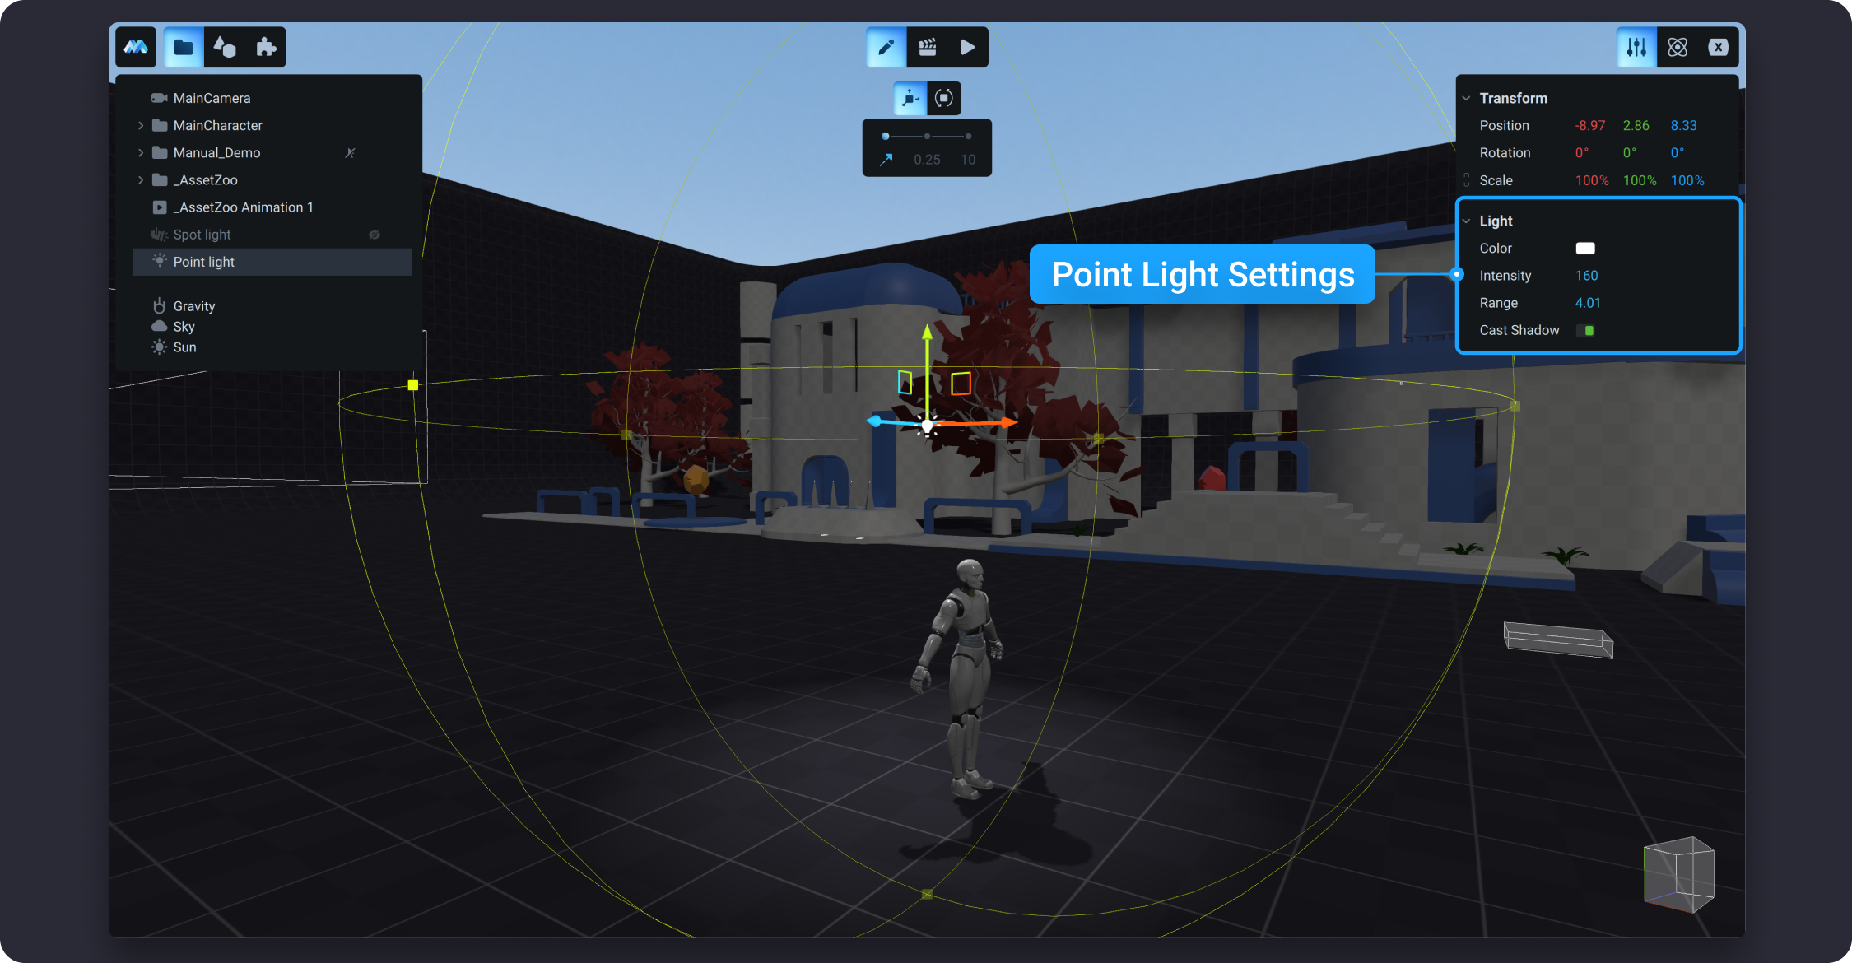Switch to pencil edit mode
Viewport: 1852px width, 963px height.
coord(886,47)
